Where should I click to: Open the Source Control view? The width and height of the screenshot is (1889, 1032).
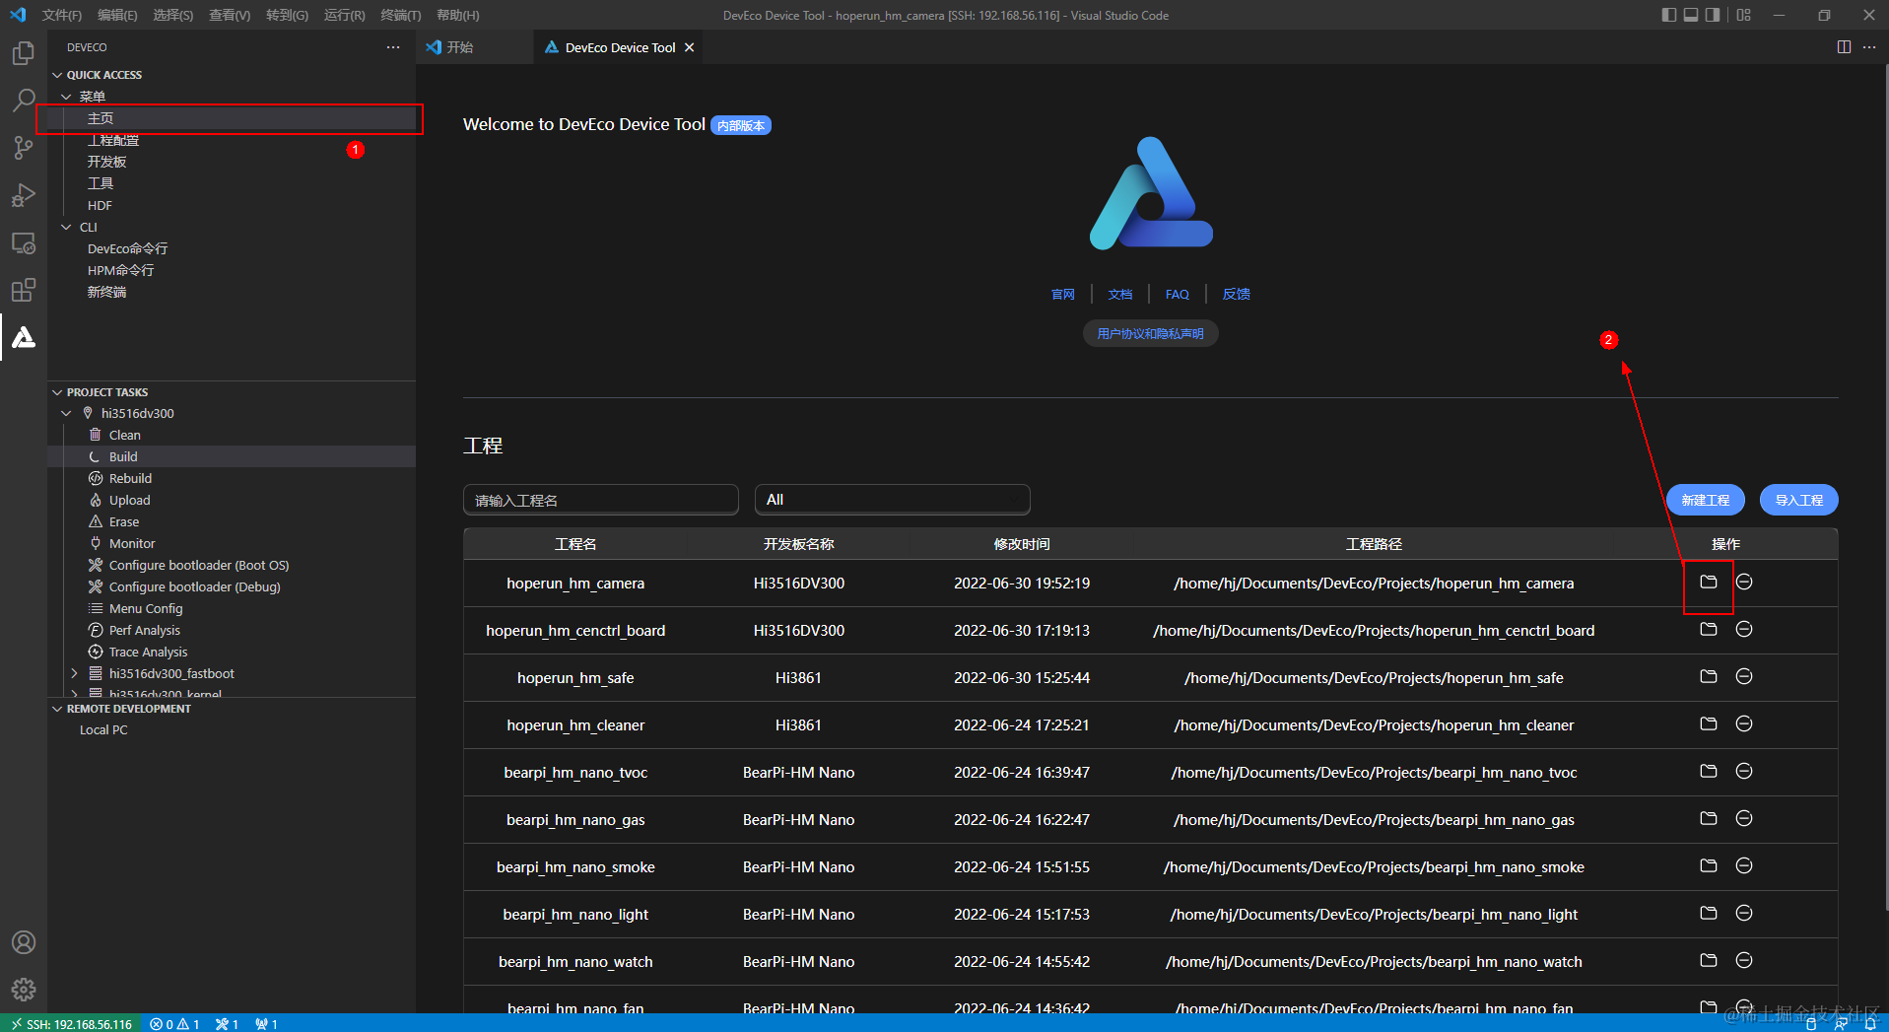click(23, 147)
